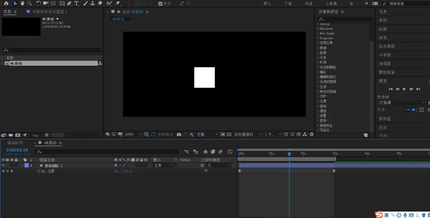Select the 位置 keyframe at the timeline start
430x218 pixels.
239,171
